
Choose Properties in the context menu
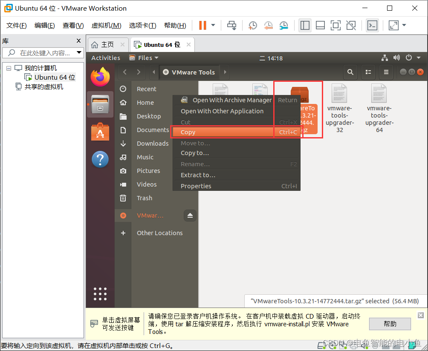click(x=237, y=186)
